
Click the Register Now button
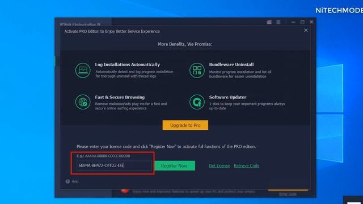click(x=175, y=165)
